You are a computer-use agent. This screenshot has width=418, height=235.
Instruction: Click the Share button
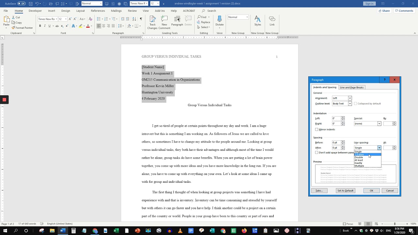click(384, 11)
